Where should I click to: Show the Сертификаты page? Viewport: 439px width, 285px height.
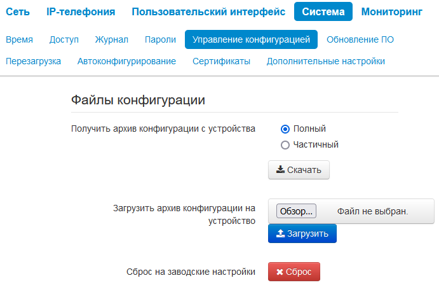point(221,62)
